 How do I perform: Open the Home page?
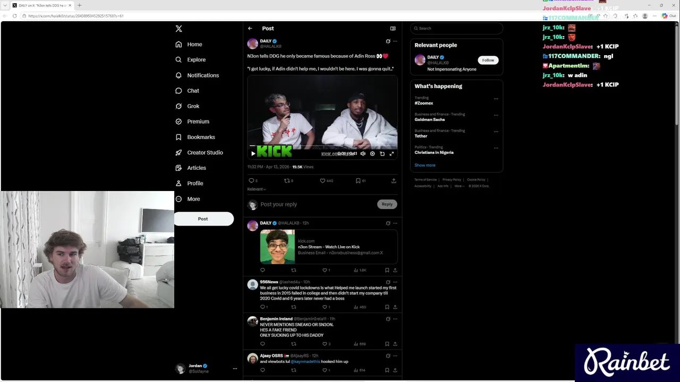click(189, 45)
